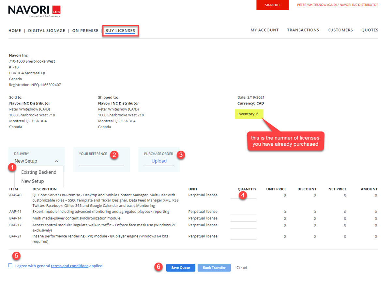
Task: Click the Navori Labs logo
Action: (34, 11)
